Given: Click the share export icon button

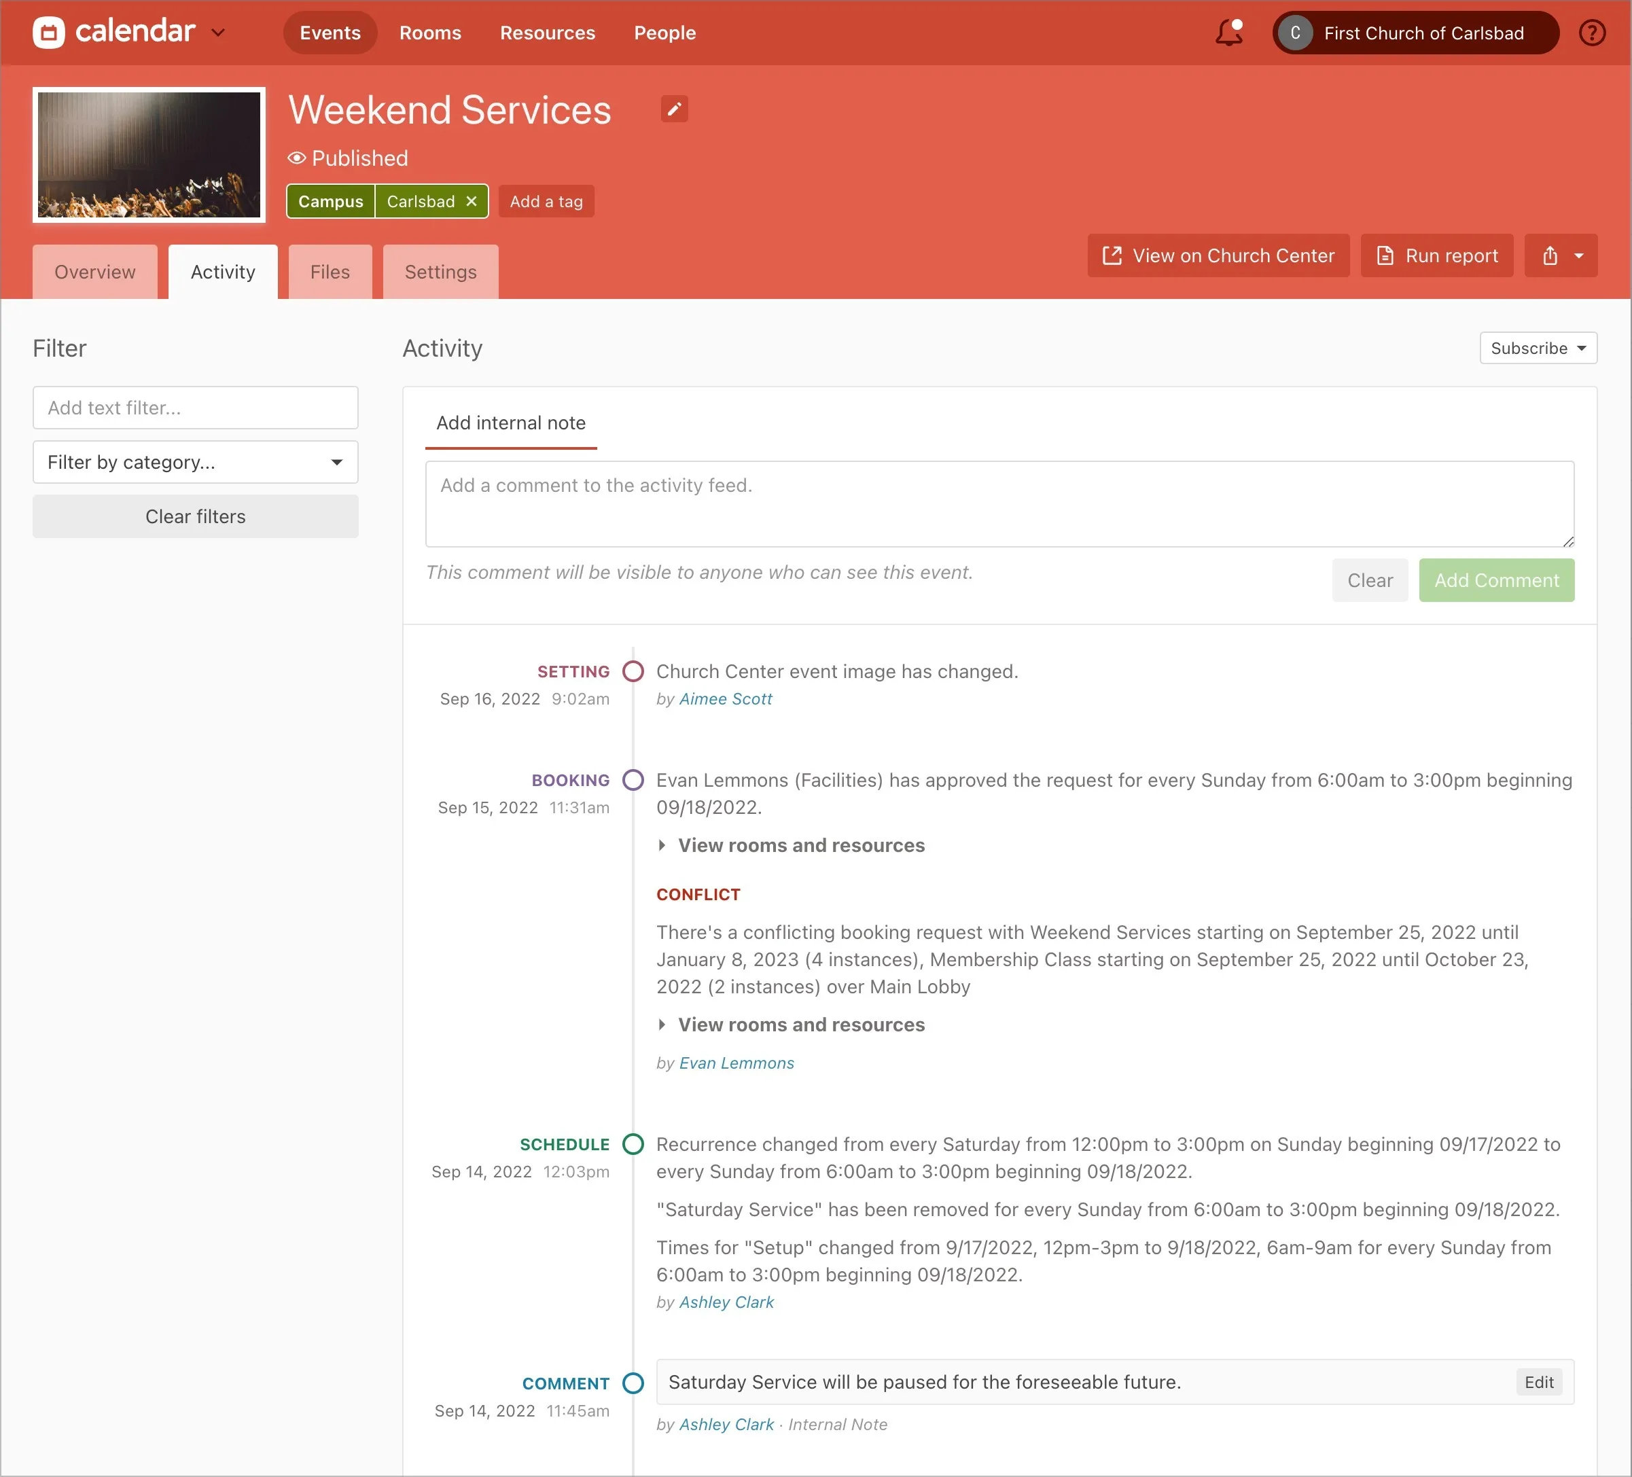Looking at the screenshot, I should (x=1549, y=255).
